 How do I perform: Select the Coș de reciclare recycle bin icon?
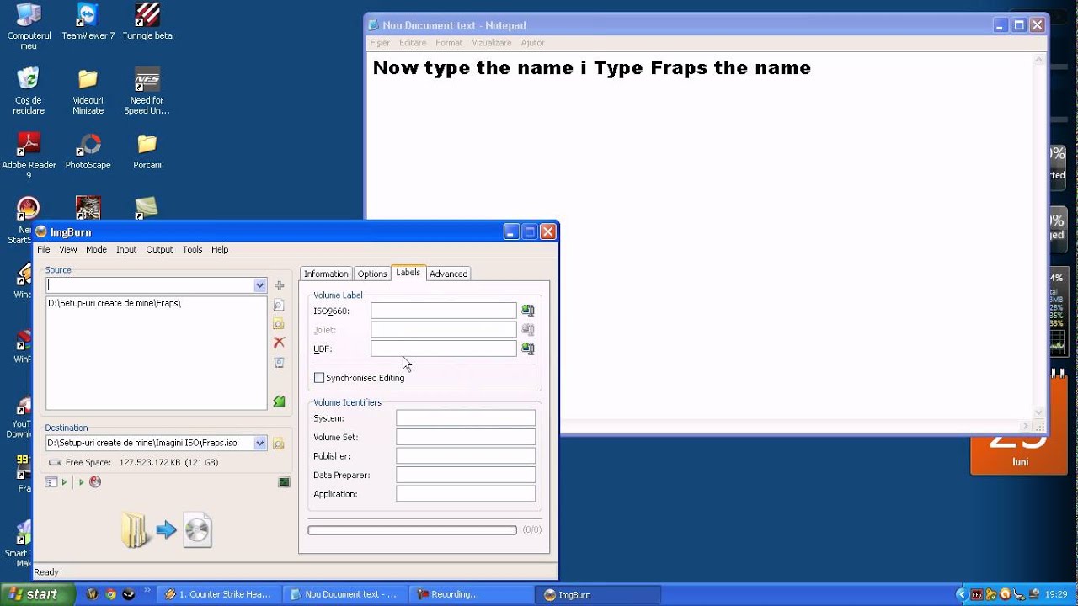tap(29, 91)
